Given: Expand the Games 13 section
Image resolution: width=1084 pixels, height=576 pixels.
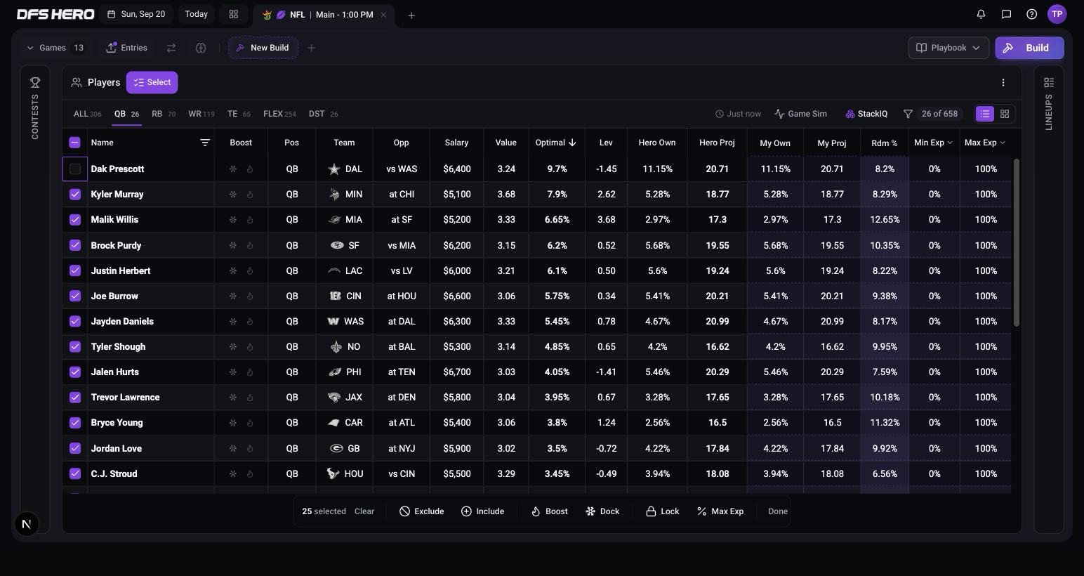Looking at the screenshot, I should click(55, 48).
